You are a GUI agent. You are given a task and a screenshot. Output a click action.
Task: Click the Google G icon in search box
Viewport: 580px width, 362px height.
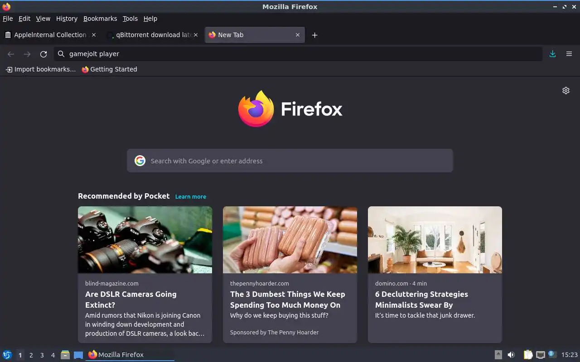[x=140, y=161]
